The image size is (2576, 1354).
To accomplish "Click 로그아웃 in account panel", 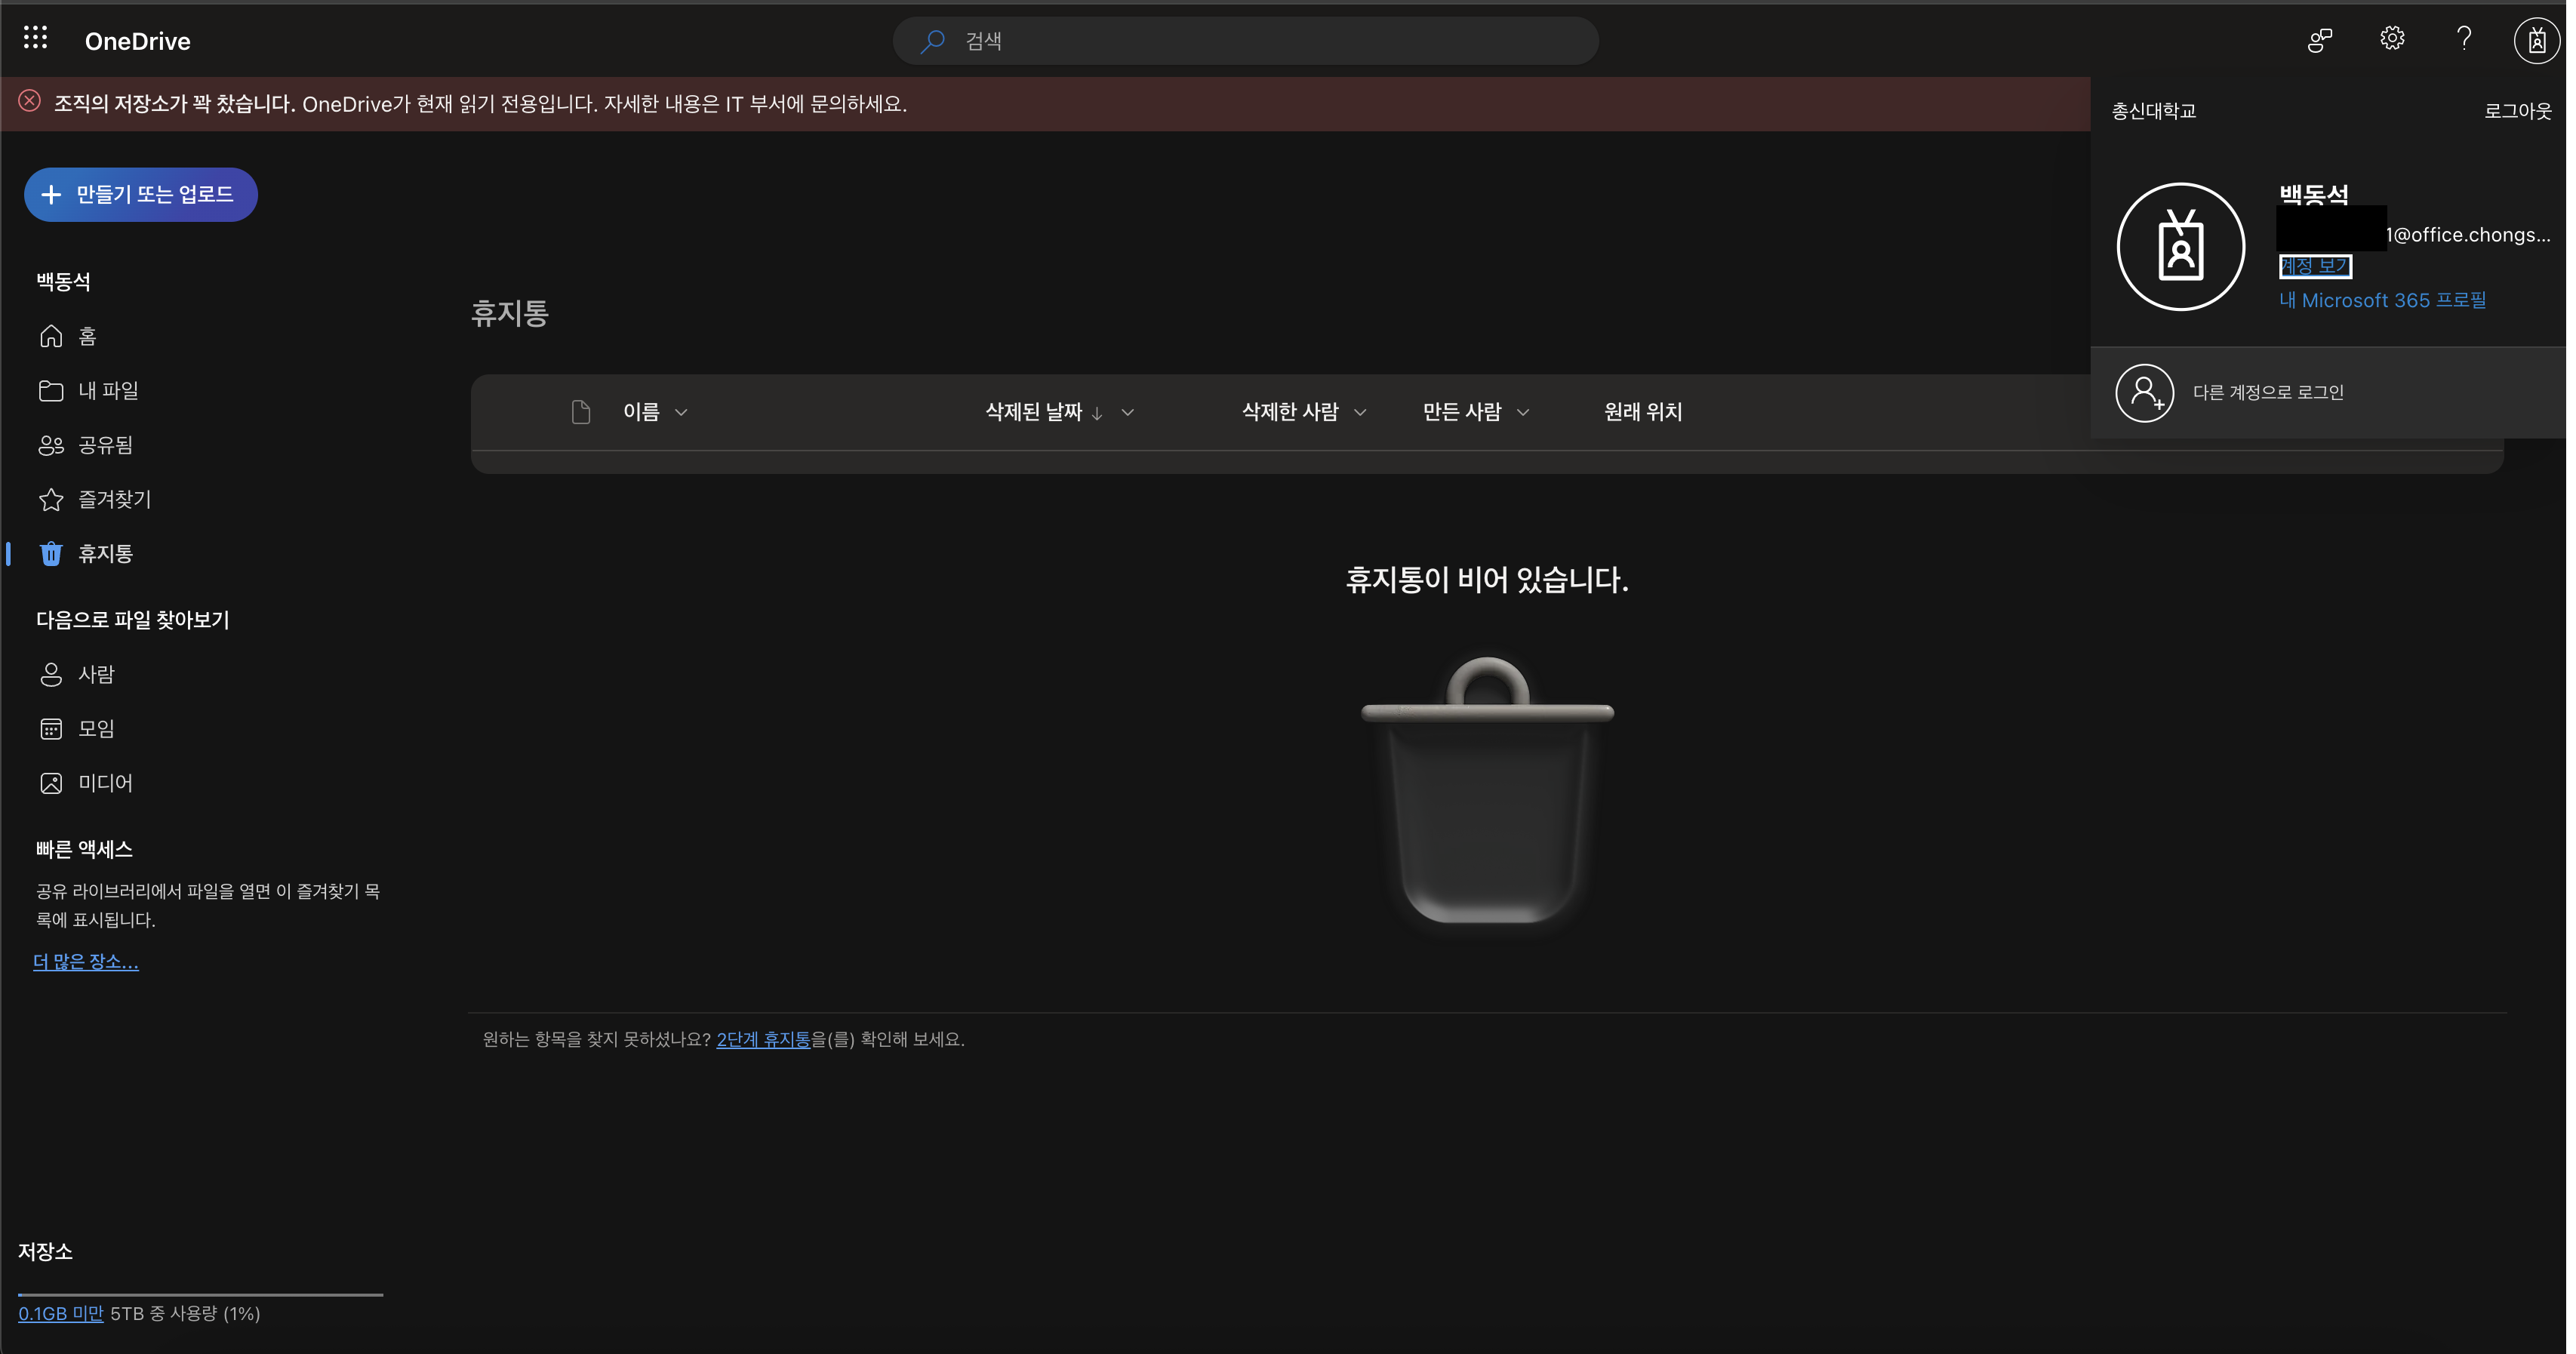I will pos(2517,110).
